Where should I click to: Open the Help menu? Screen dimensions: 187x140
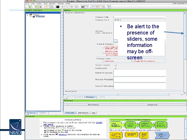click(68, 4)
